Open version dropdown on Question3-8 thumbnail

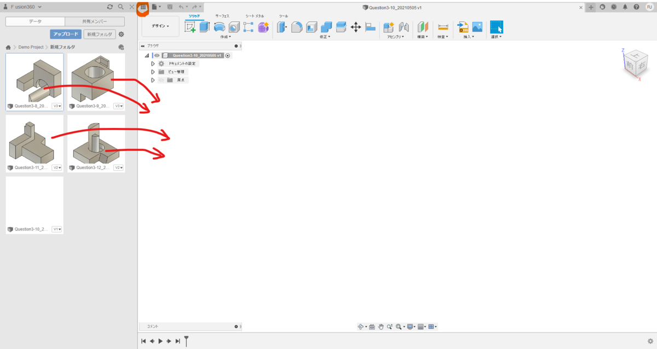(x=57, y=106)
